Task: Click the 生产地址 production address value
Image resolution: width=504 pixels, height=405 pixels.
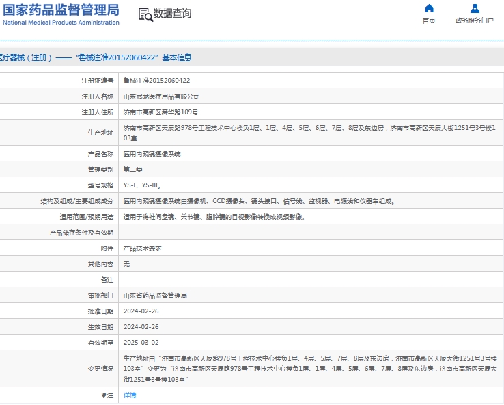Action: 309,133
